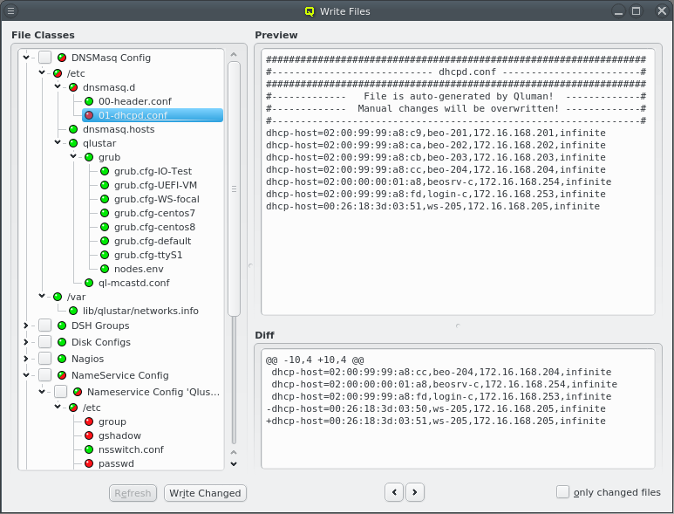674x514 pixels.
Task: Click the green dot beside ql-mcastd.conf
Action: (x=89, y=283)
